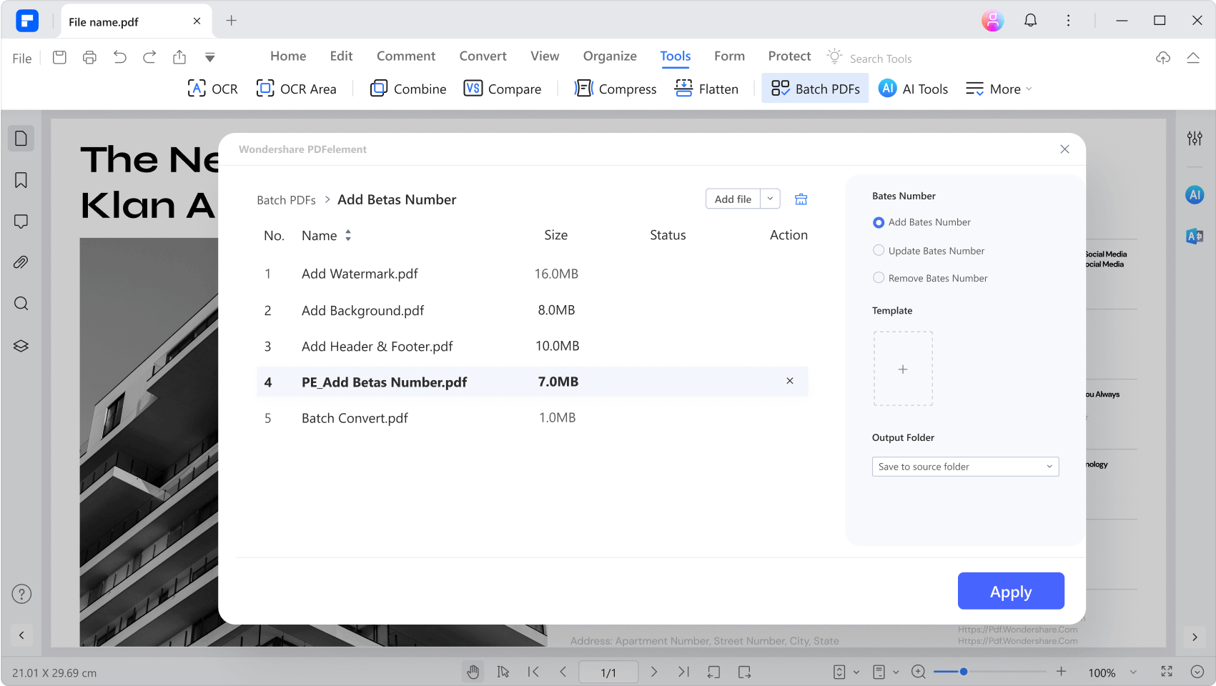Open the Compare tool
This screenshot has height=686, width=1216.
pyautogui.click(x=503, y=89)
